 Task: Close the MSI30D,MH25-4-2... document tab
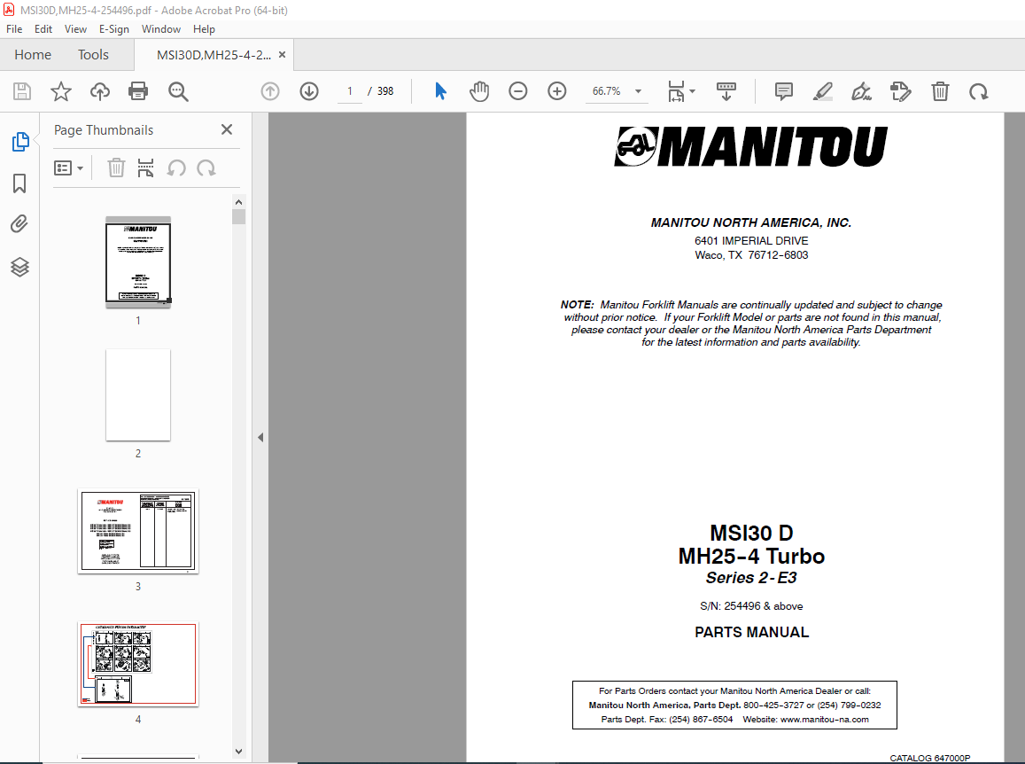pos(283,55)
